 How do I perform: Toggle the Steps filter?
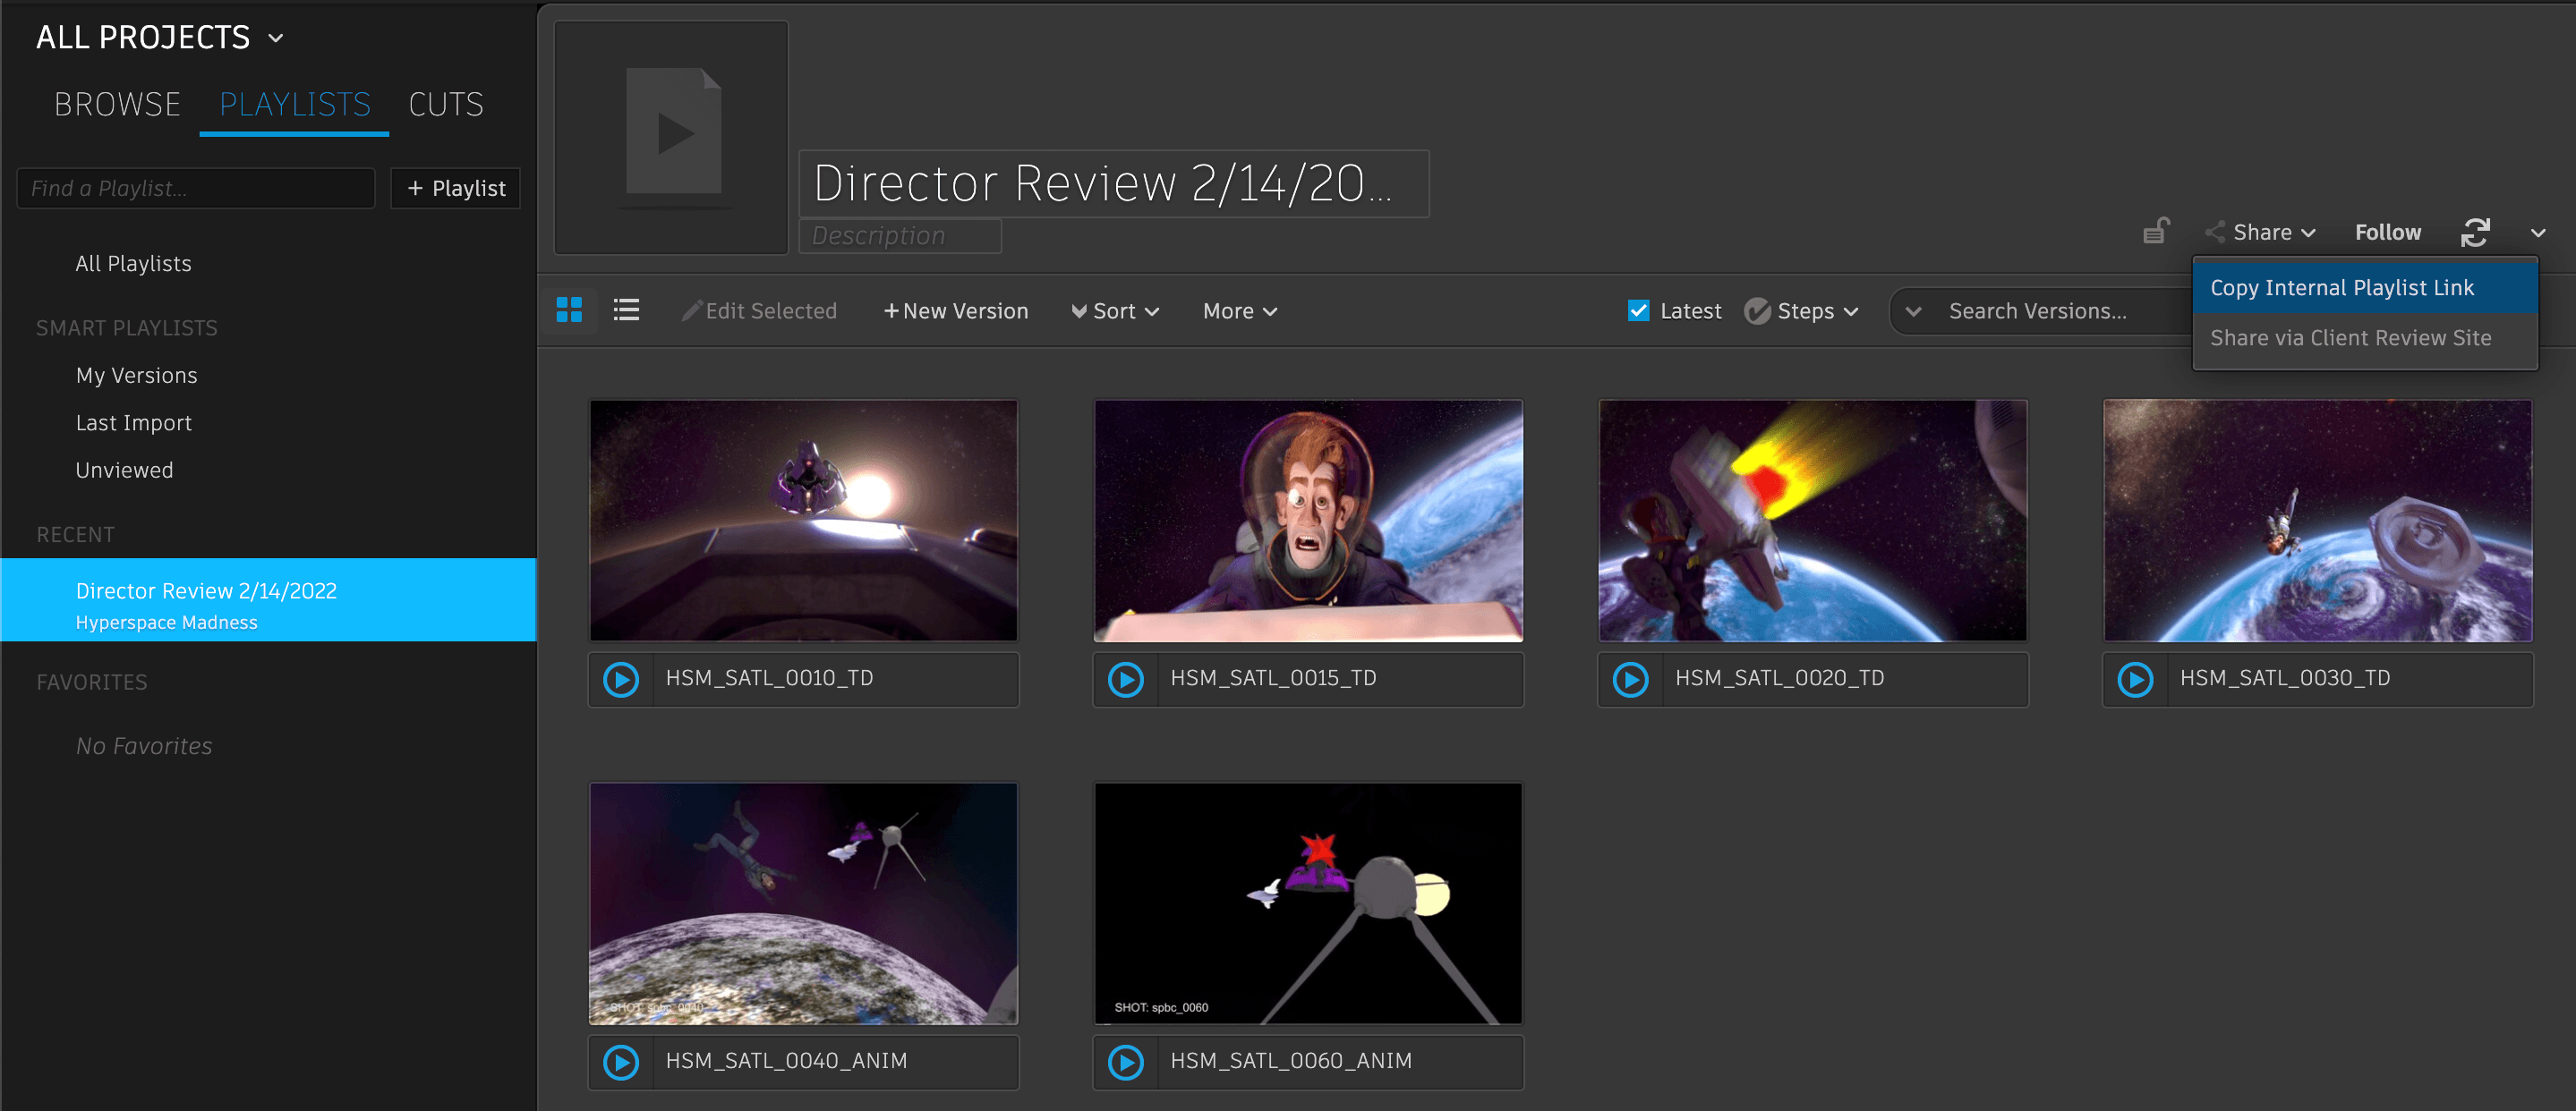coord(1801,310)
